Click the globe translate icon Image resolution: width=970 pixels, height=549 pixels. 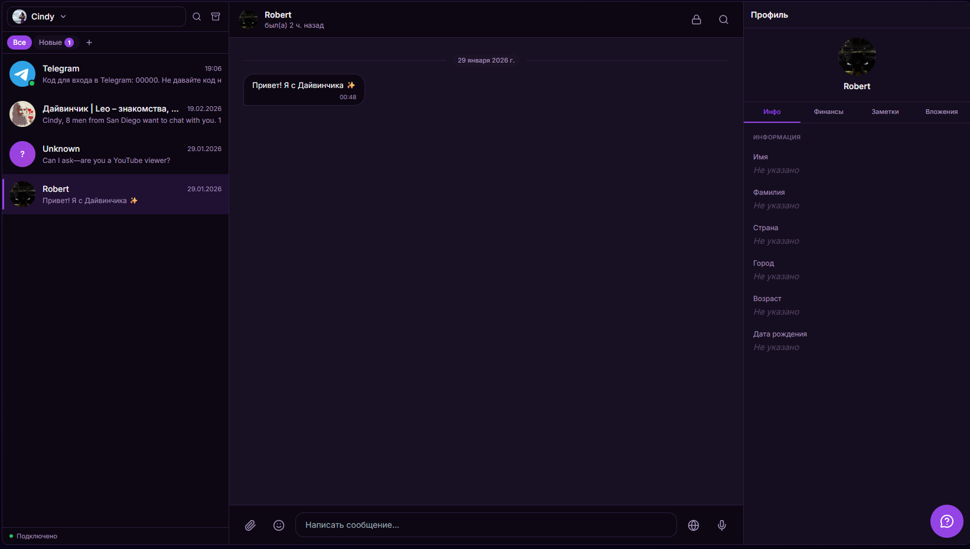(x=694, y=525)
